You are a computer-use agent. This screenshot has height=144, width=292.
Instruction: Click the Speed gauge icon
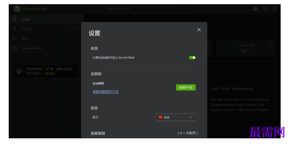pos(14,38)
